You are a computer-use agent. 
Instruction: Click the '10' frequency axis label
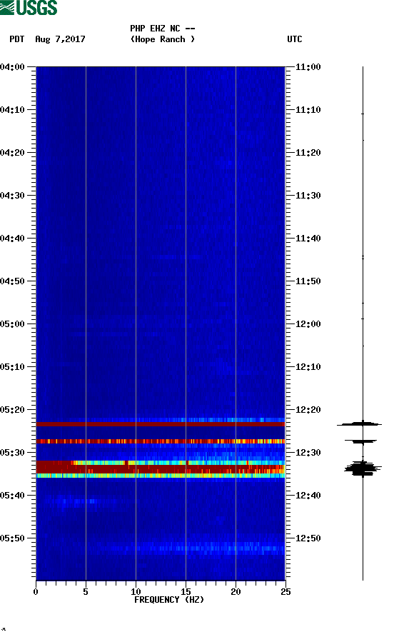click(x=136, y=592)
